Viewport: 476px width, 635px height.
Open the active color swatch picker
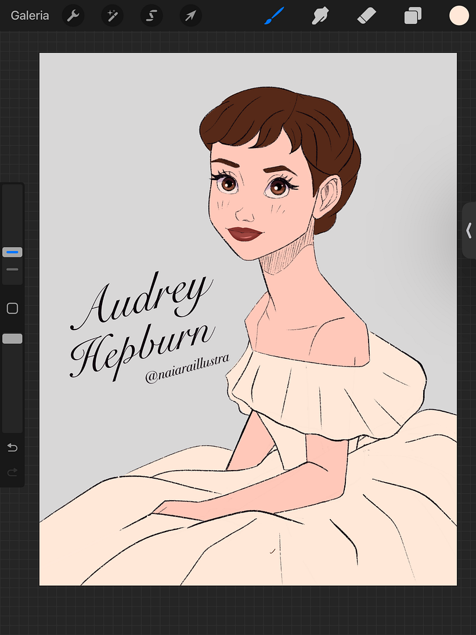click(x=459, y=16)
